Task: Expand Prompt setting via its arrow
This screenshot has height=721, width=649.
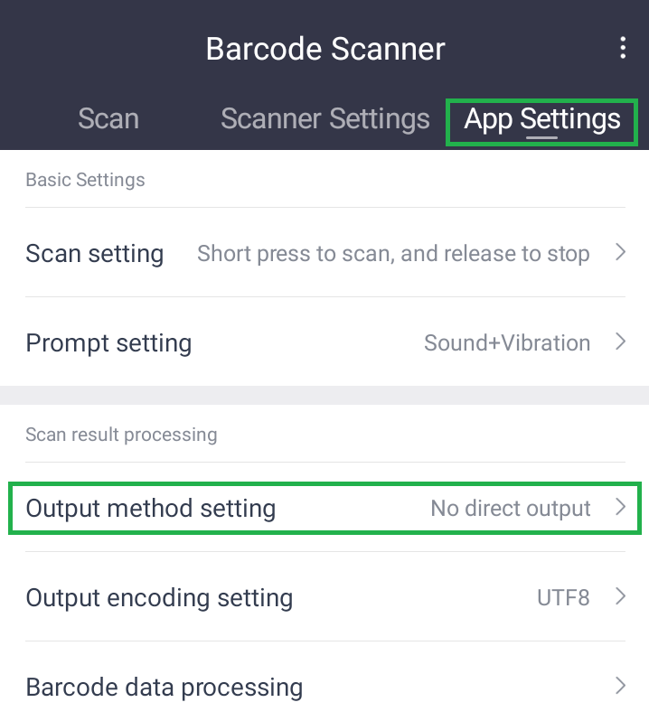Action: [x=620, y=342]
